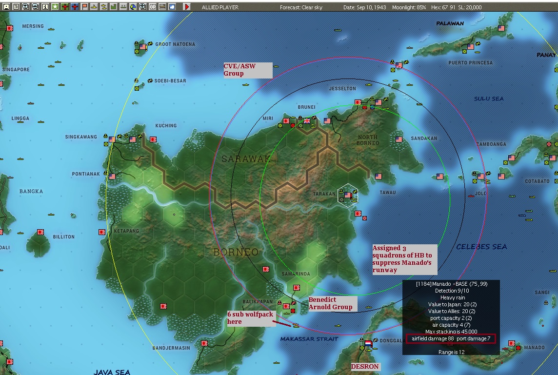
Task: Click the 'Date: Sep 10, 1943' text
Action: [365, 7]
